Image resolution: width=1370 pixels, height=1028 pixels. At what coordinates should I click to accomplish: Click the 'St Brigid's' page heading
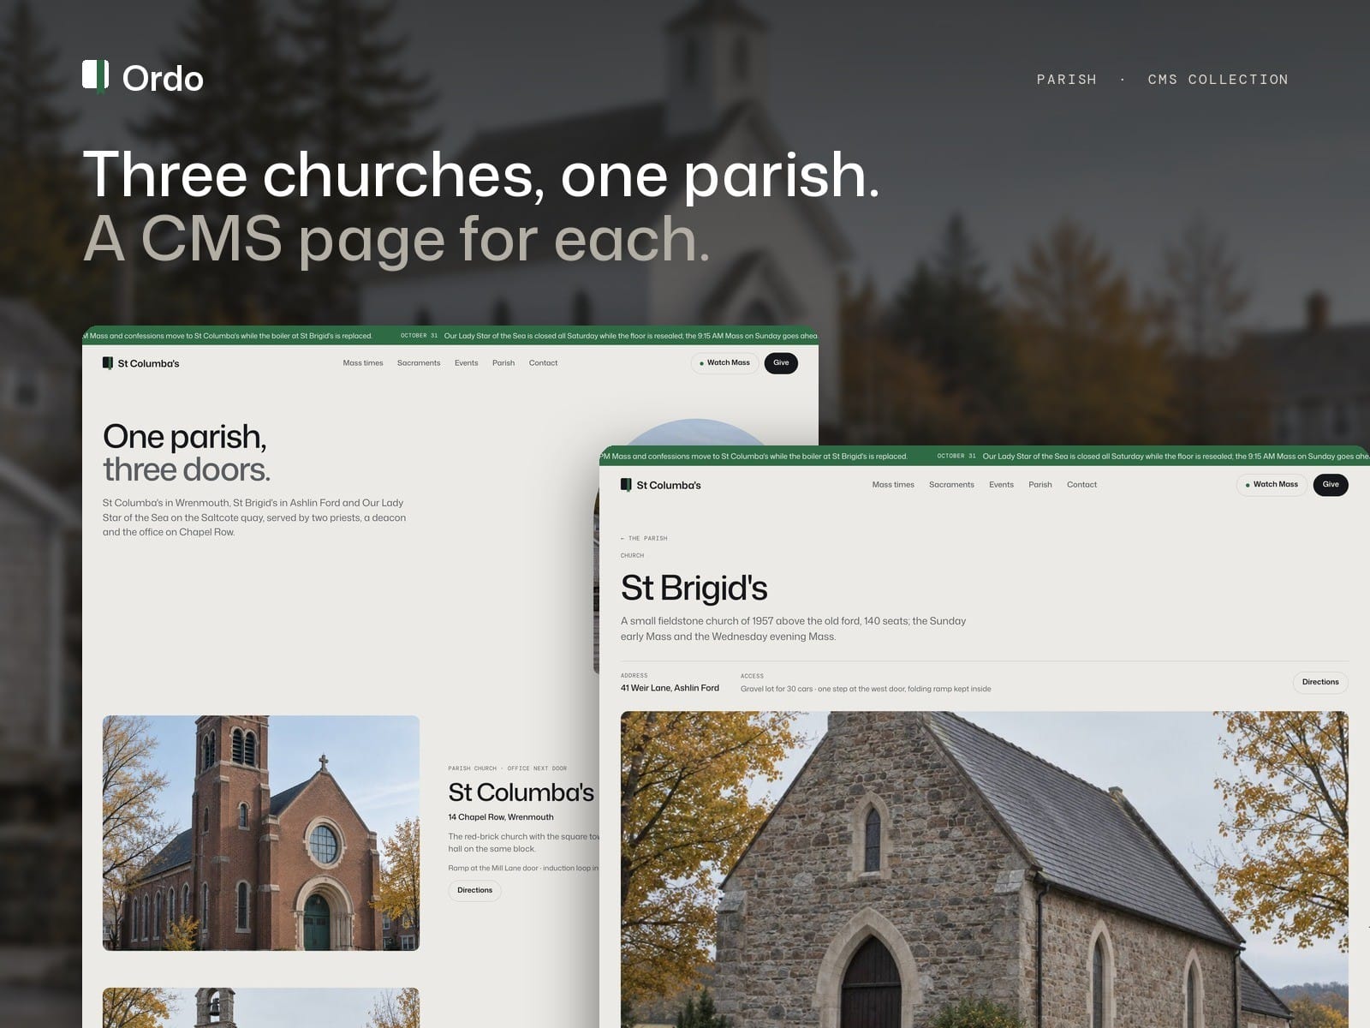(x=694, y=589)
